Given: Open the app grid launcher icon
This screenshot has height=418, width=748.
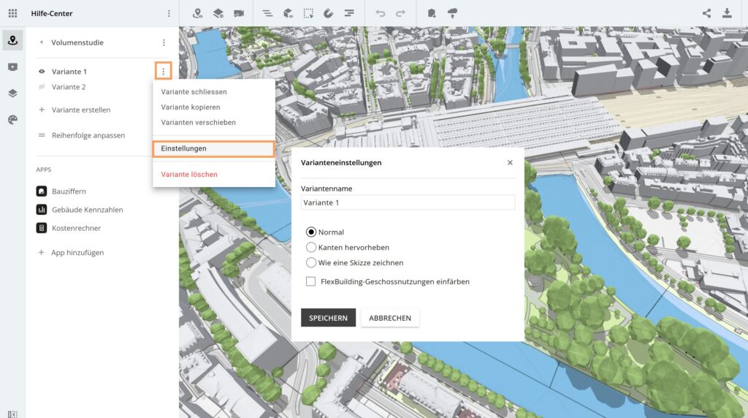Looking at the screenshot, I should click(x=12, y=13).
